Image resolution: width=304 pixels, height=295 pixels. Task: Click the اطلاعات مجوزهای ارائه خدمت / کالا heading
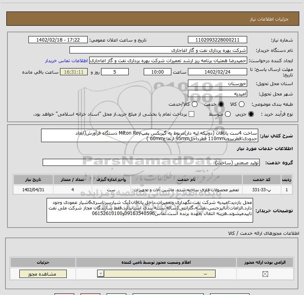(x=264, y=233)
